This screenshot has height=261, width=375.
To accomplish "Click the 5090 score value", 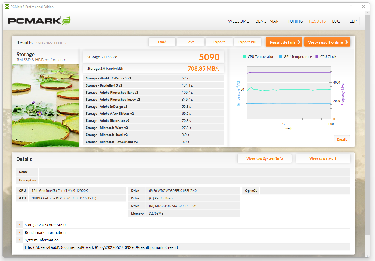I will 209,57.
